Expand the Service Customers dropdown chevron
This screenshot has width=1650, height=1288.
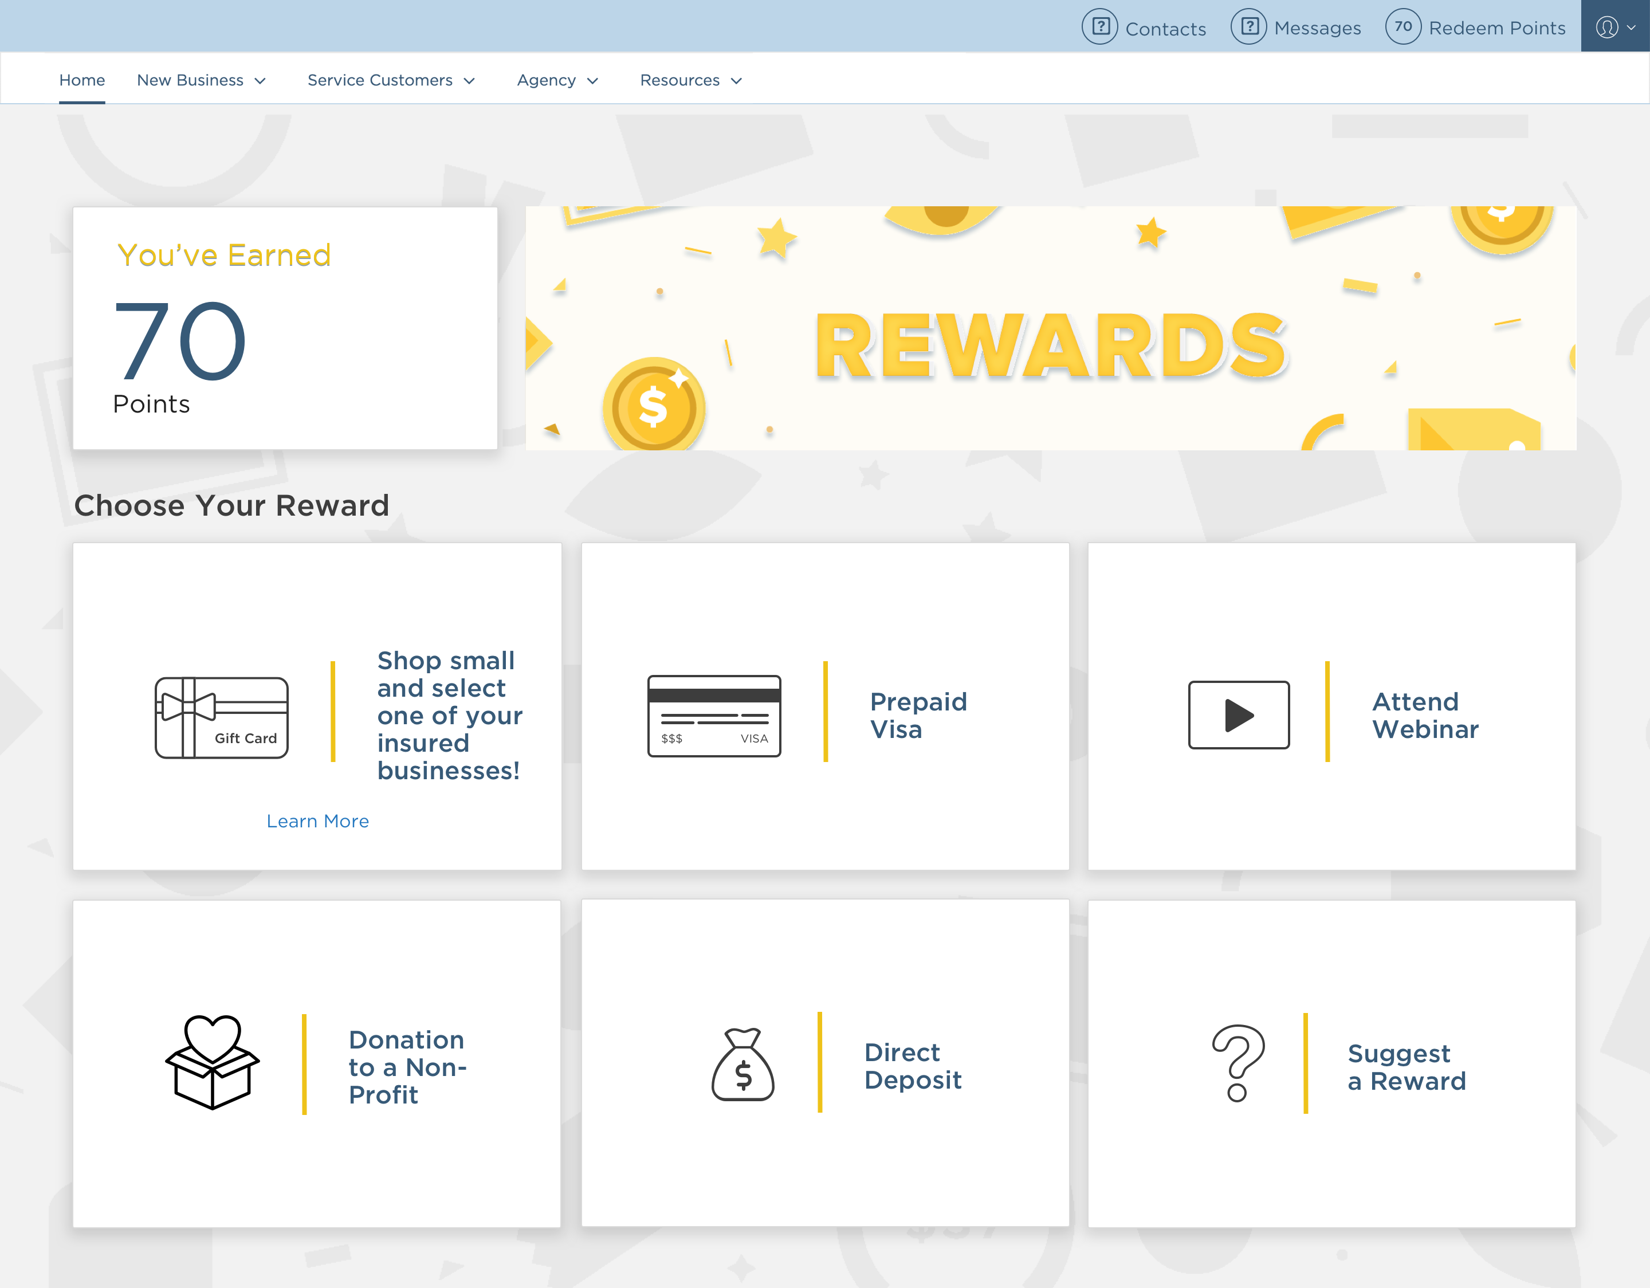[x=469, y=81]
